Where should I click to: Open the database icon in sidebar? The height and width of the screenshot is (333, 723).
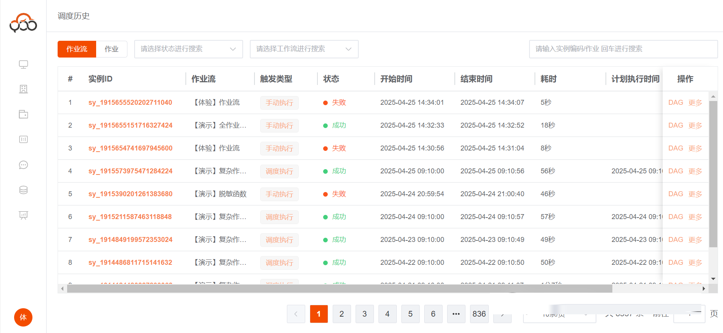coord(23,190)
